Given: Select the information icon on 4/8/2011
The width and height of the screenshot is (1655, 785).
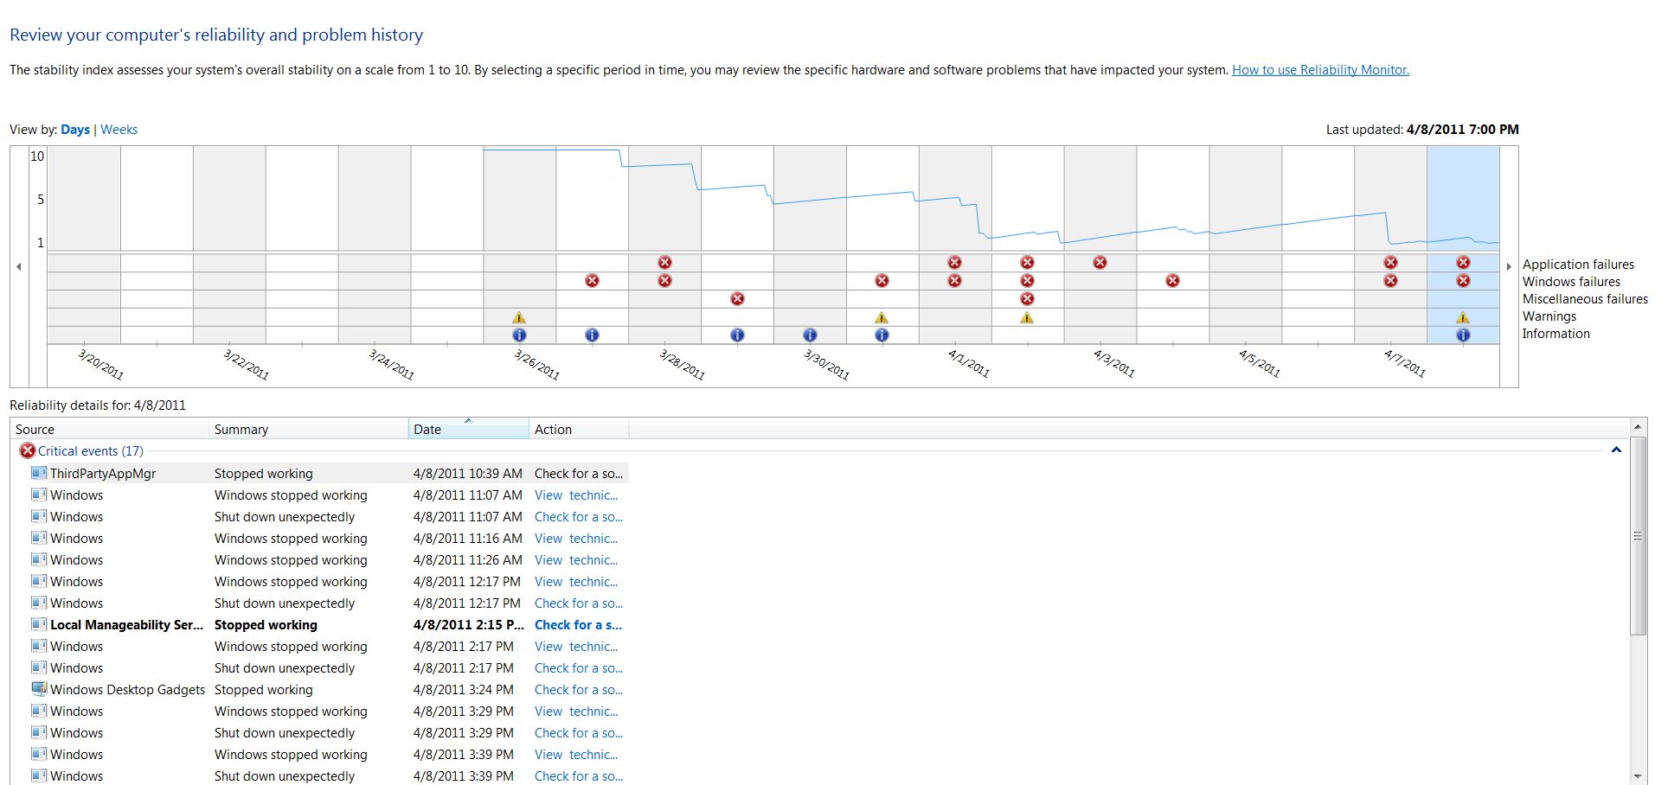Looking at the screenshot, I should tap(1463, 335).
